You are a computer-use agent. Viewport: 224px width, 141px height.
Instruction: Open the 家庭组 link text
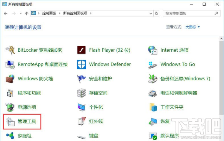click(24, 136)
